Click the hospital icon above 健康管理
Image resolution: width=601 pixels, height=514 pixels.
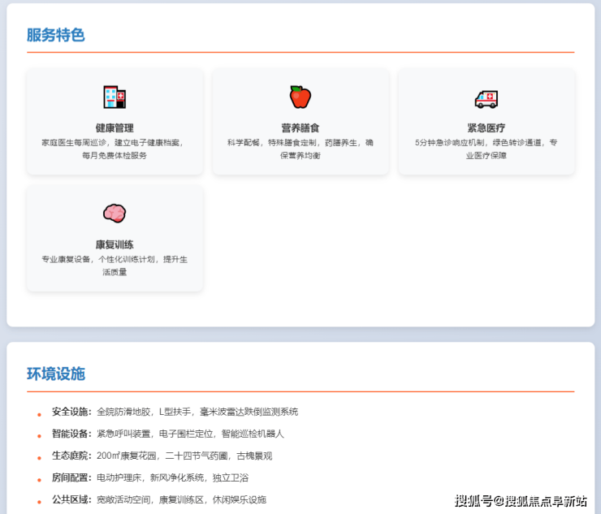115,97
